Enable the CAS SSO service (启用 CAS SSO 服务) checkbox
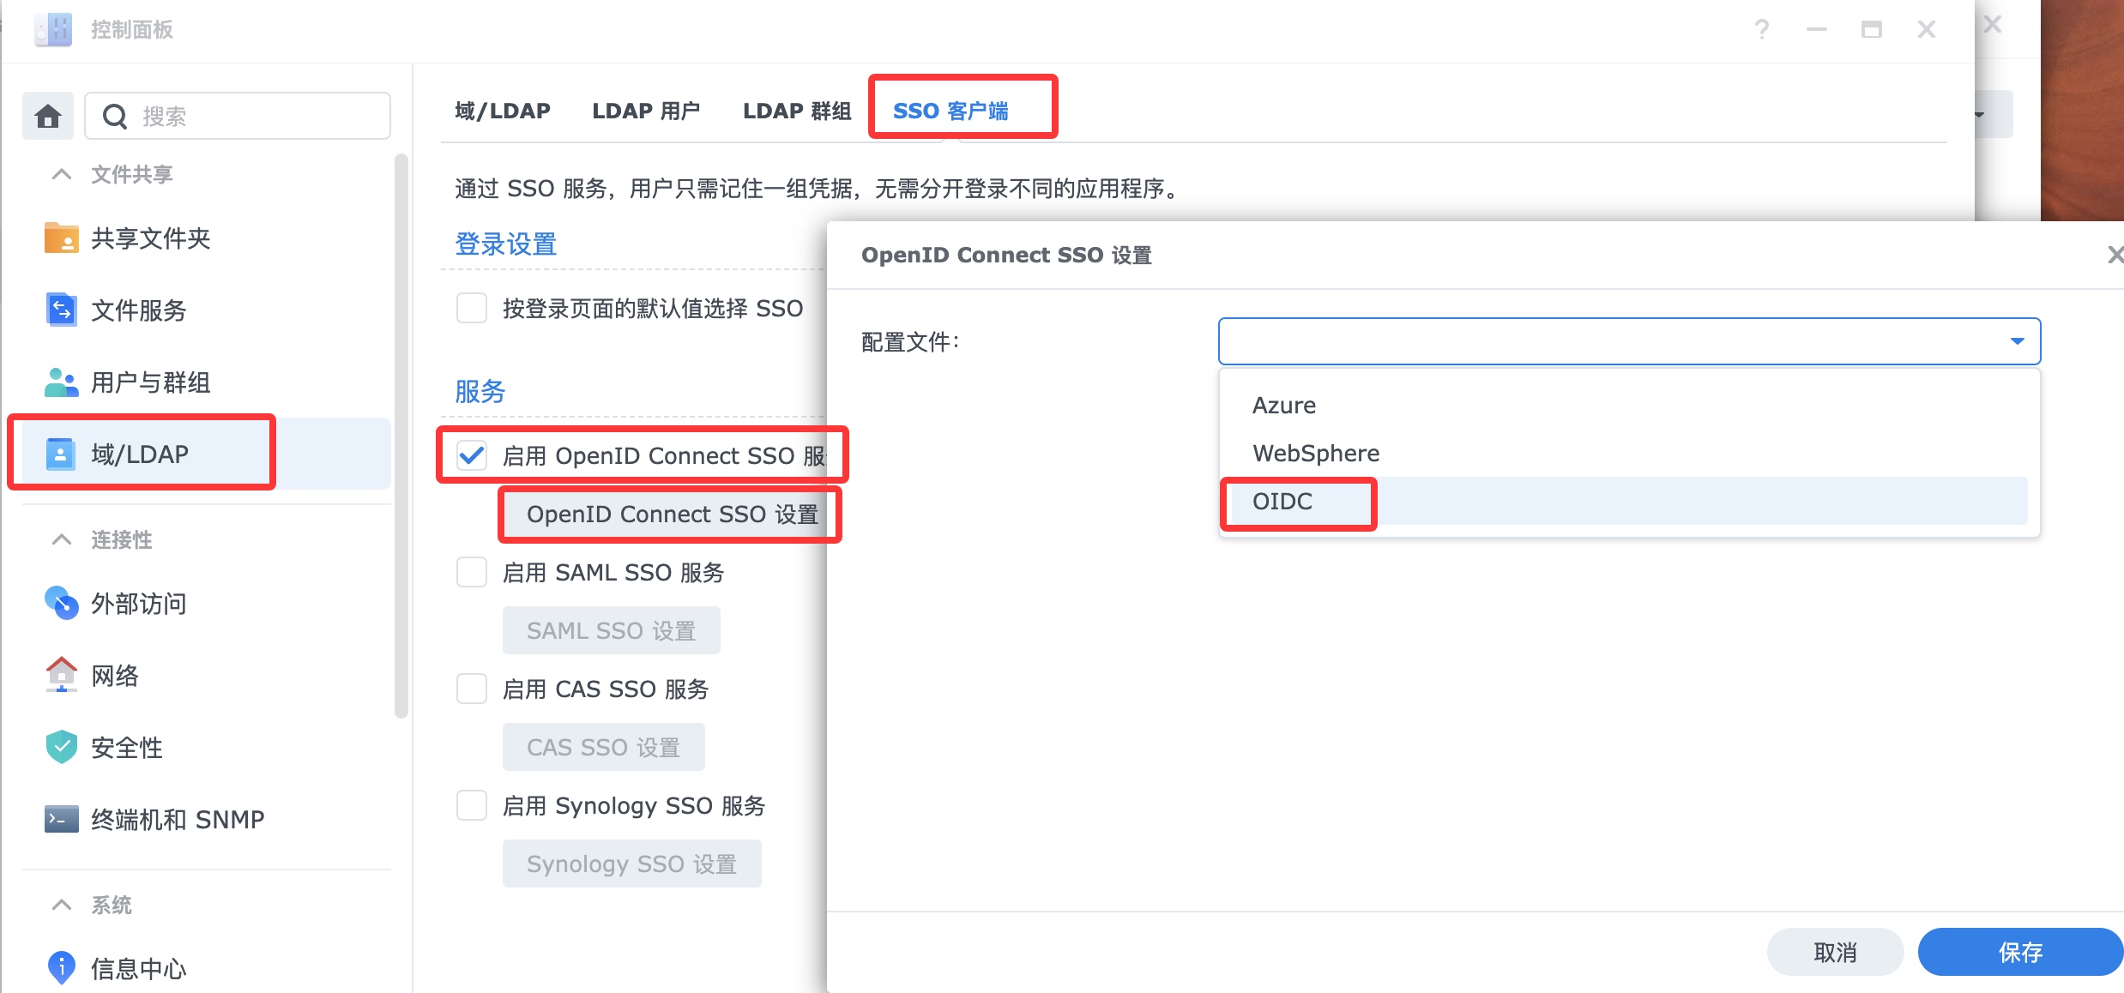The image size is (2124, 993). [x=472, y=689]
